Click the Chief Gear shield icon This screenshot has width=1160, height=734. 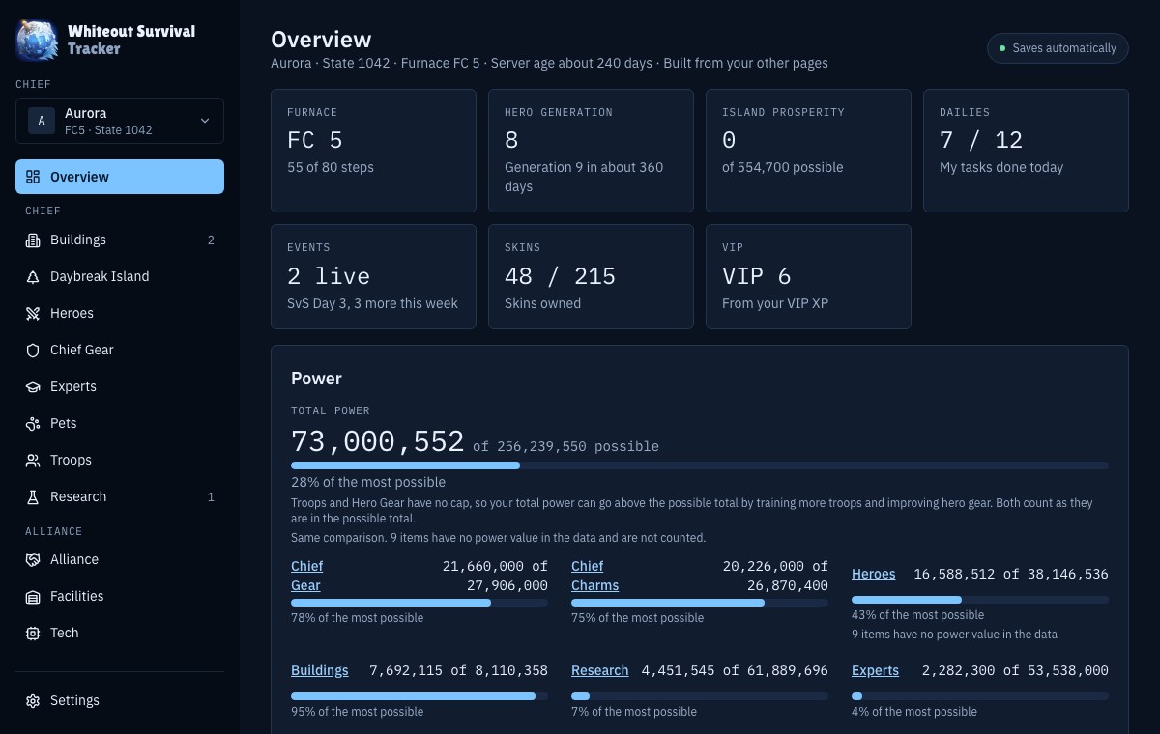[x=33, y=350]
